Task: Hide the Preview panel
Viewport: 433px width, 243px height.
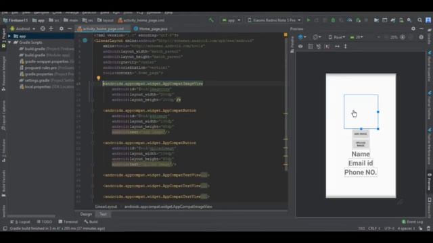Action: (x=421, y=28)
